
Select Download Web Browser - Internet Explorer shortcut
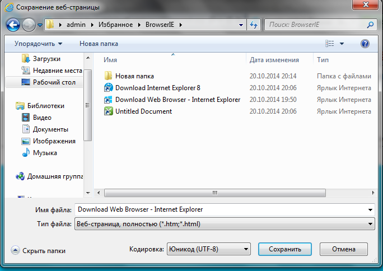click(178, 100)
